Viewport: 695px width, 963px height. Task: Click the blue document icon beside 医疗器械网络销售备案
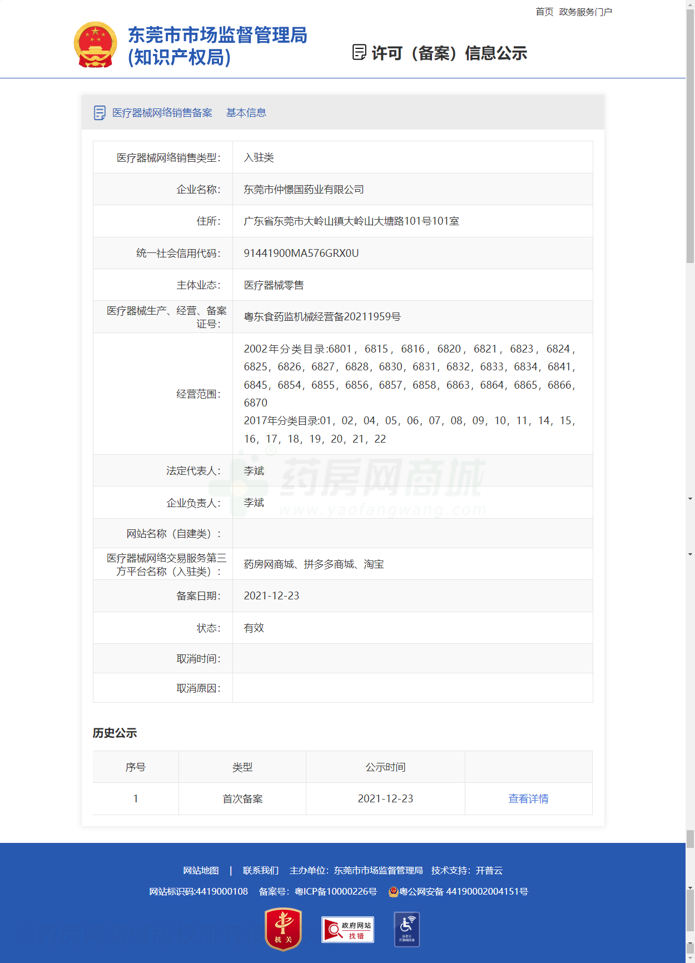100,113
